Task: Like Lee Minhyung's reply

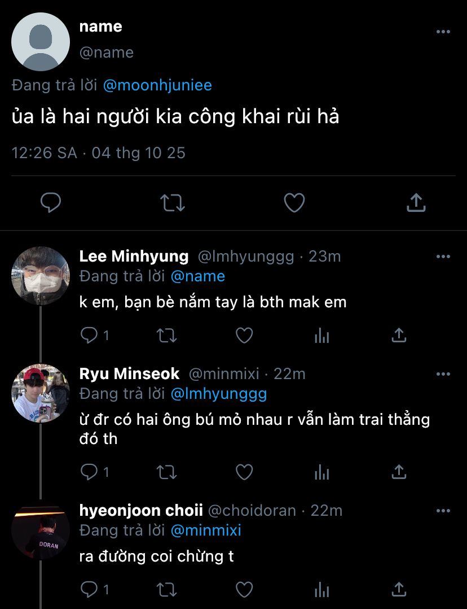Action: click(x=244, y=336)
